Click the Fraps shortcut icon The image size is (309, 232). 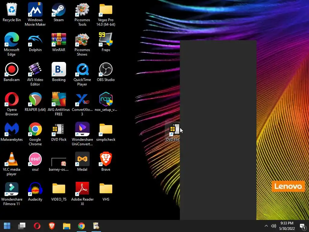[106, 42]
